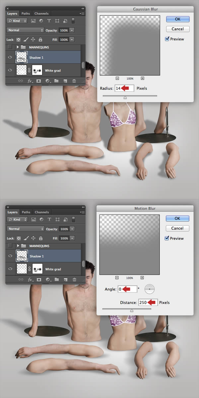Click type layer filter icon in Layers panel beside Motion Blur
Screen dimensions: 199x398
(x=49, y=219)
